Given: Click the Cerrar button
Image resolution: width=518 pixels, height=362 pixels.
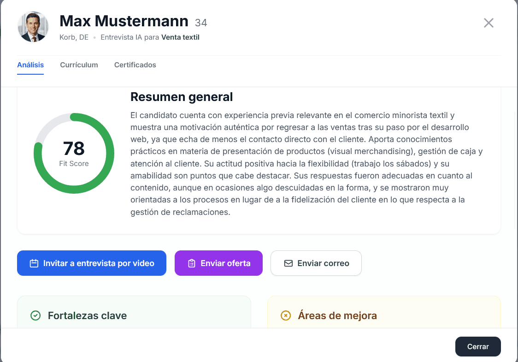Looking at the screenshot, I should pos(478,346).
